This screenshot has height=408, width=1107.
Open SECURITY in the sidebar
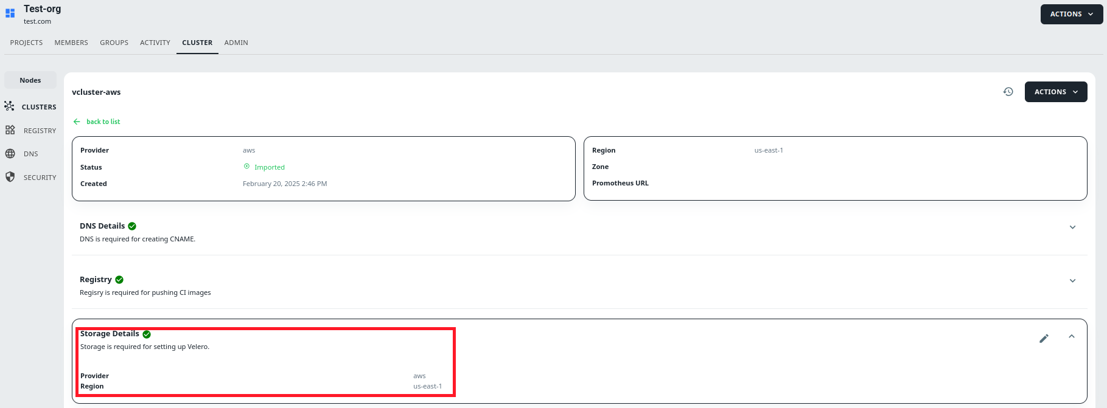(40, 178)
